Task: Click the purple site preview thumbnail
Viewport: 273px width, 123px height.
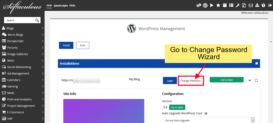Action: pyautogui.click(x=104, y=111)
